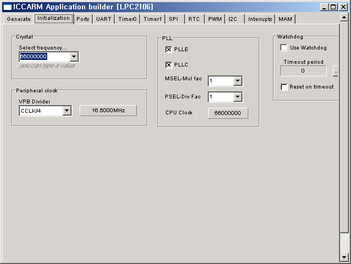Open the Interrupts tab
Image resolution: width=351 pixels, height=264 pixels.
(260, 19)
